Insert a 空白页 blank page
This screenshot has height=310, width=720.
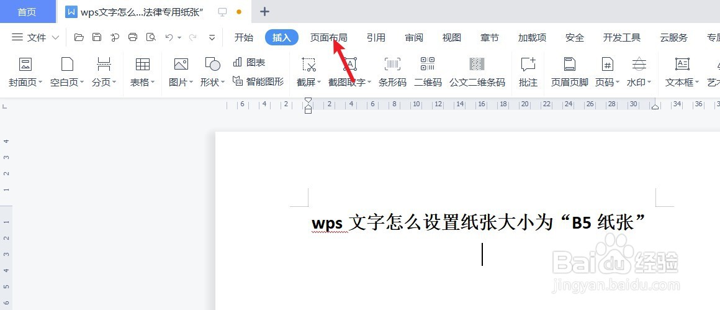pyautogui.click(x=67, y=64)
